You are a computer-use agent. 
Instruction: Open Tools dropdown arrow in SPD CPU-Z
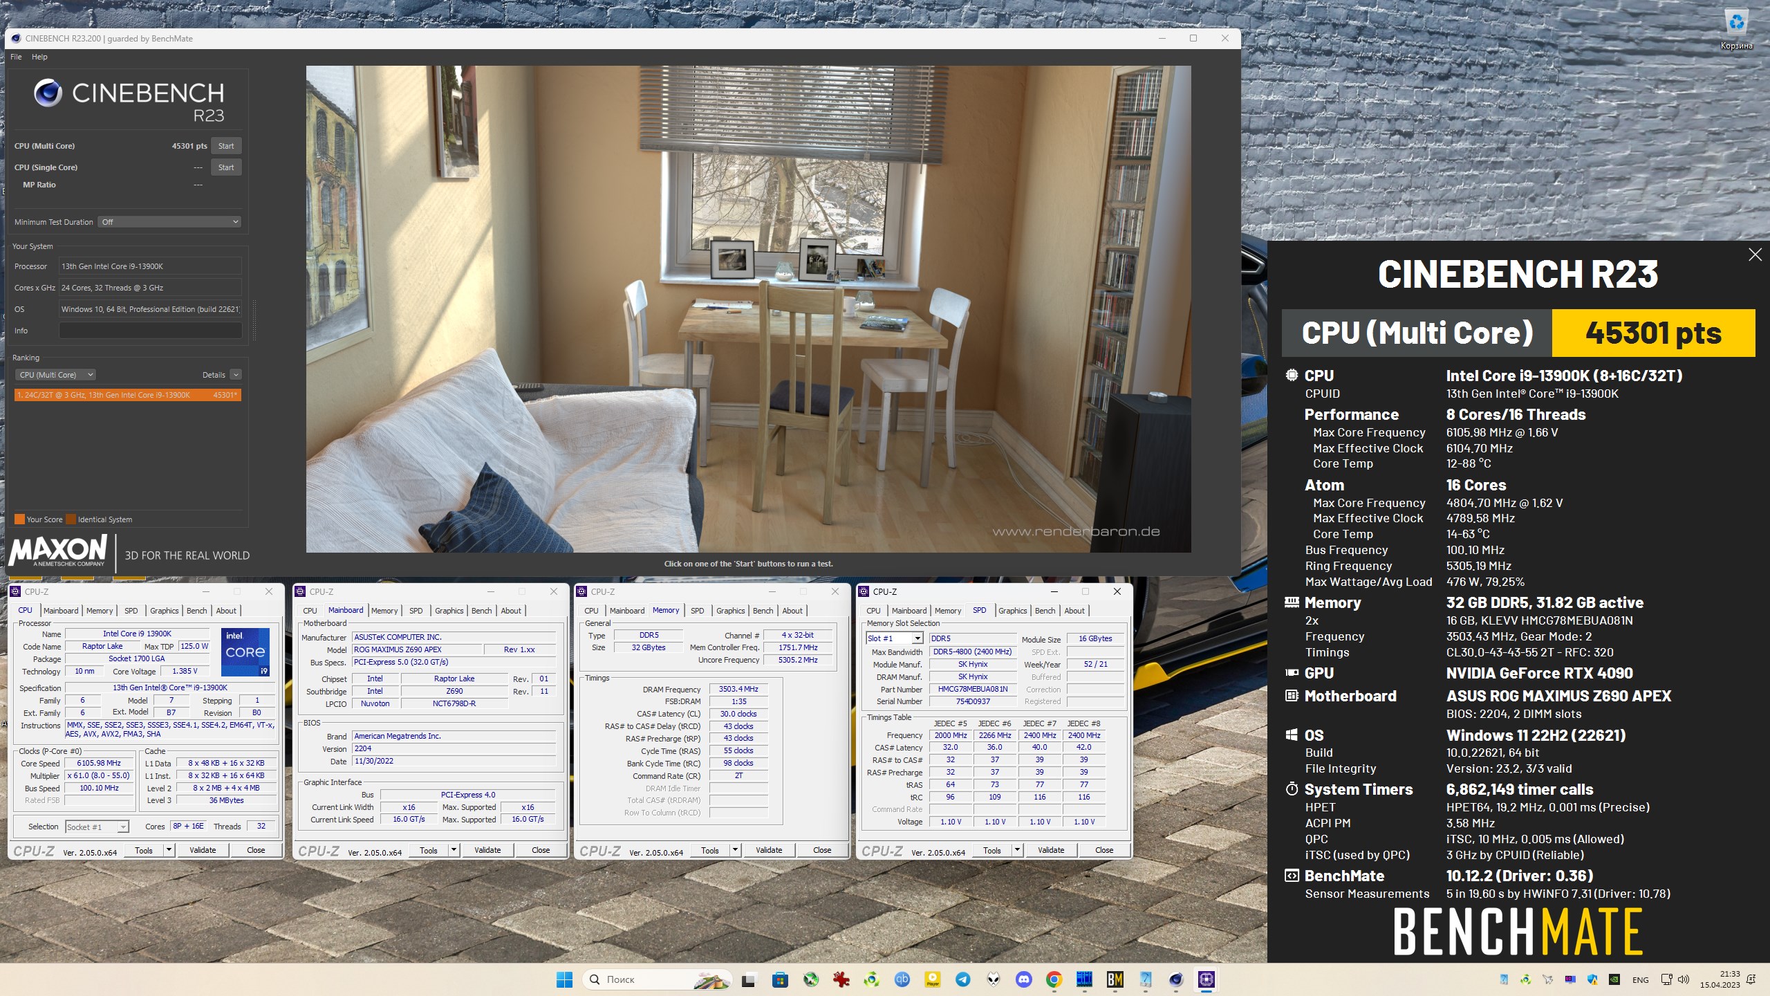(x=1017, y=850)
